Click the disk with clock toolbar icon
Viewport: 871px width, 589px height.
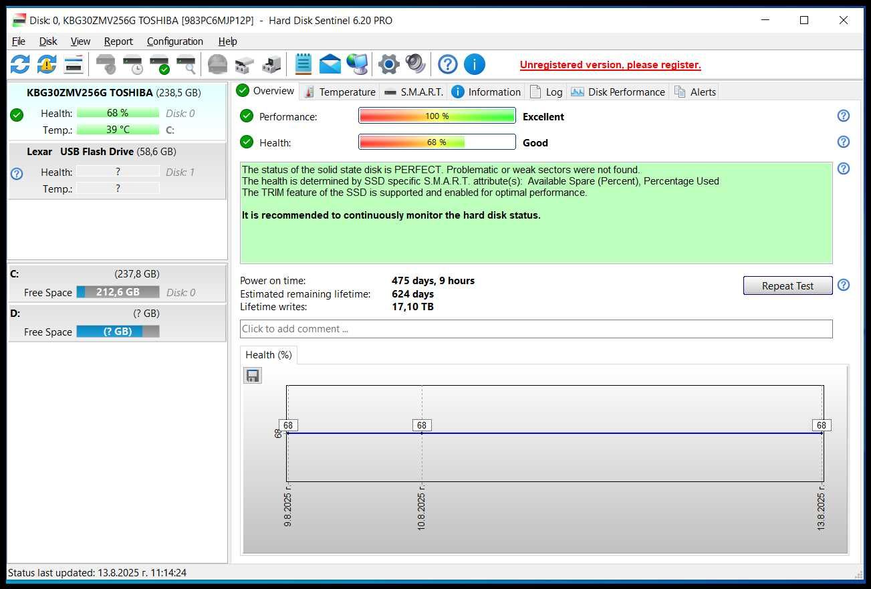click(x=132, y=64)
